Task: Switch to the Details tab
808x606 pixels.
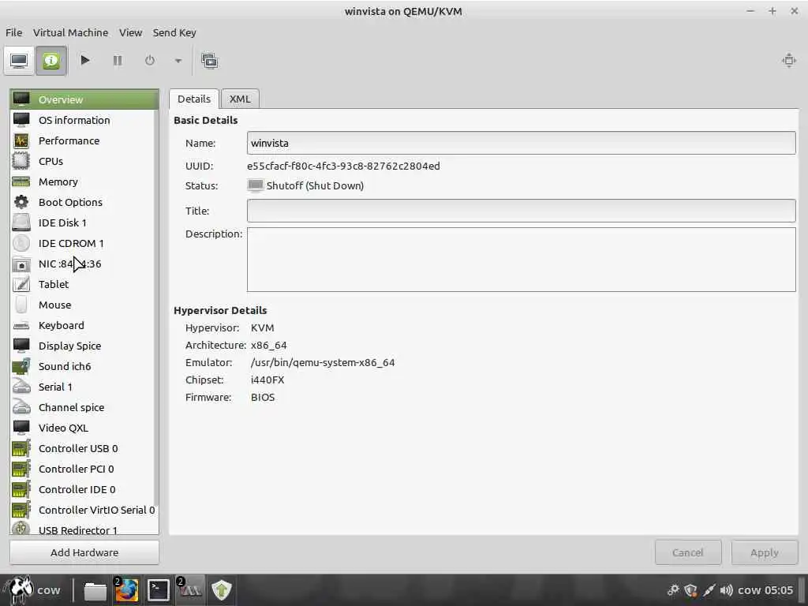Action: (194, 99)
